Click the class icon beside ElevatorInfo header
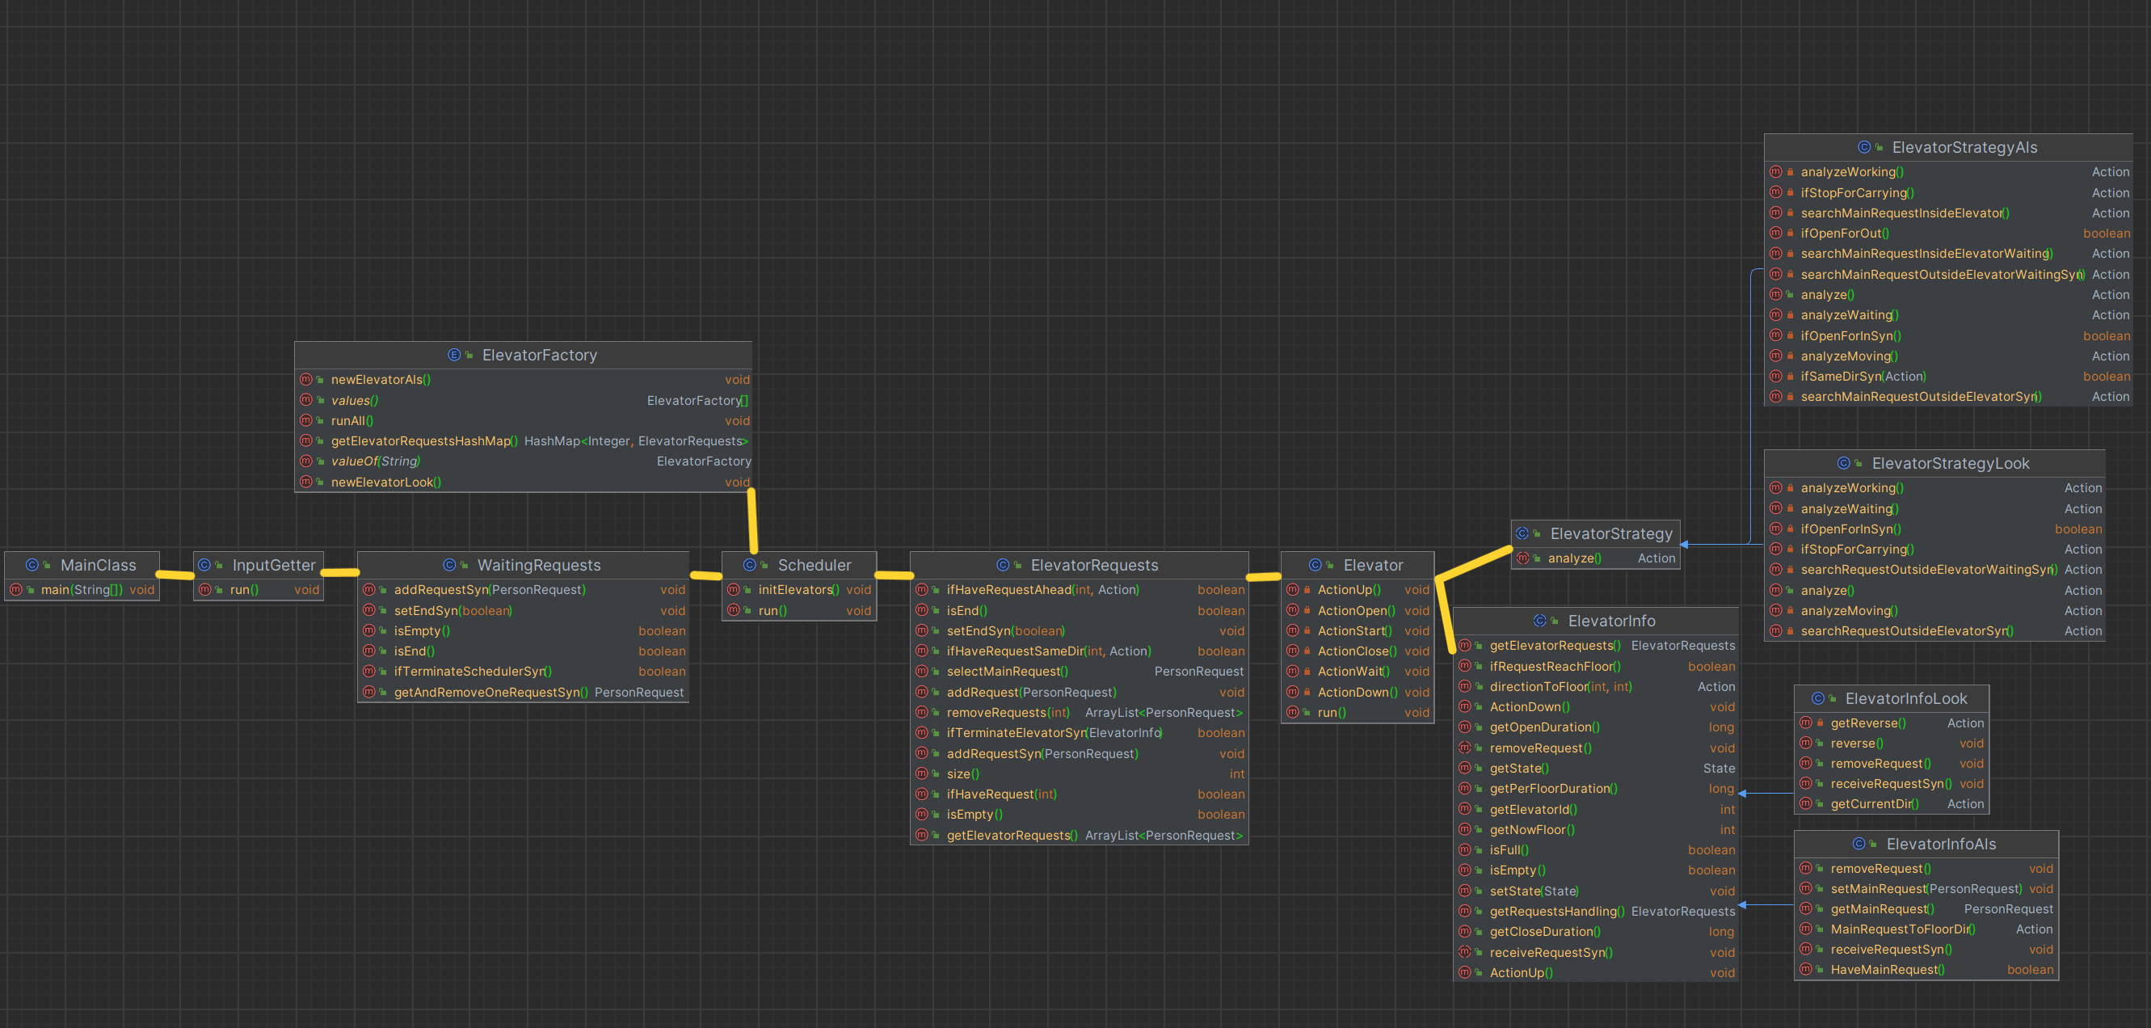The image size is (2151, 1028). 1540,621
